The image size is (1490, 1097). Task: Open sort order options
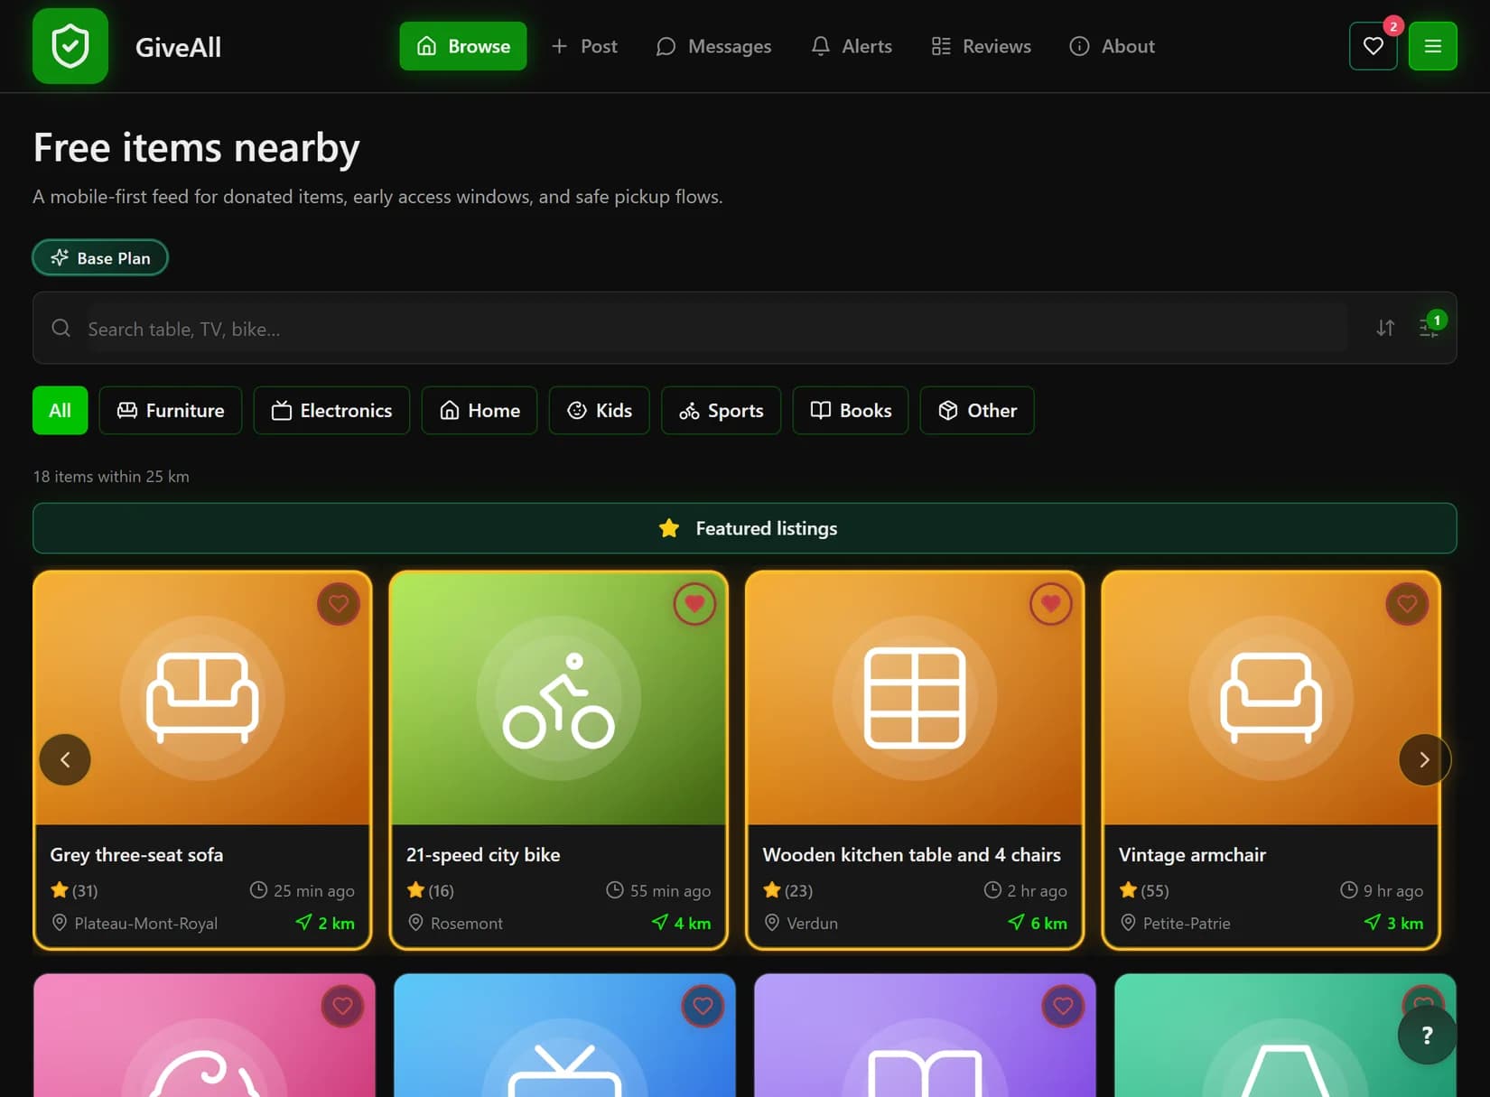pos(1385,328)
